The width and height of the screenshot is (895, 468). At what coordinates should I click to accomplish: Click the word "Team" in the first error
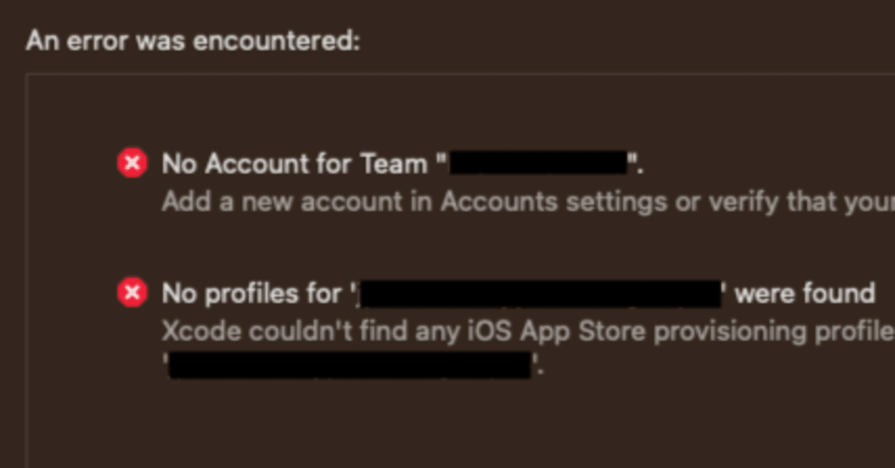(394, 164)
